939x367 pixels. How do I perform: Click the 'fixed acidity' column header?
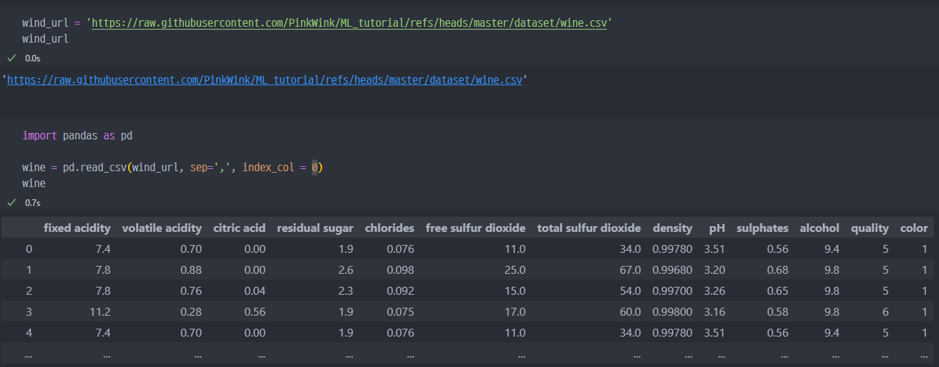coord(77,228)
